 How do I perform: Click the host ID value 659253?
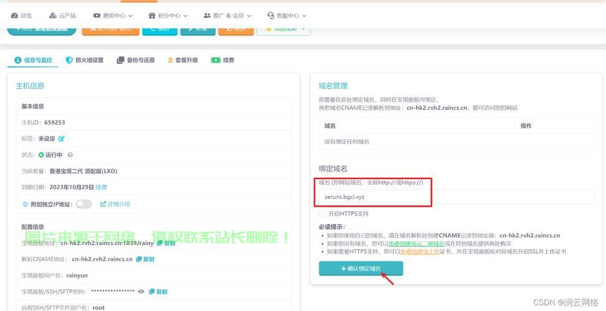[54, 123]
